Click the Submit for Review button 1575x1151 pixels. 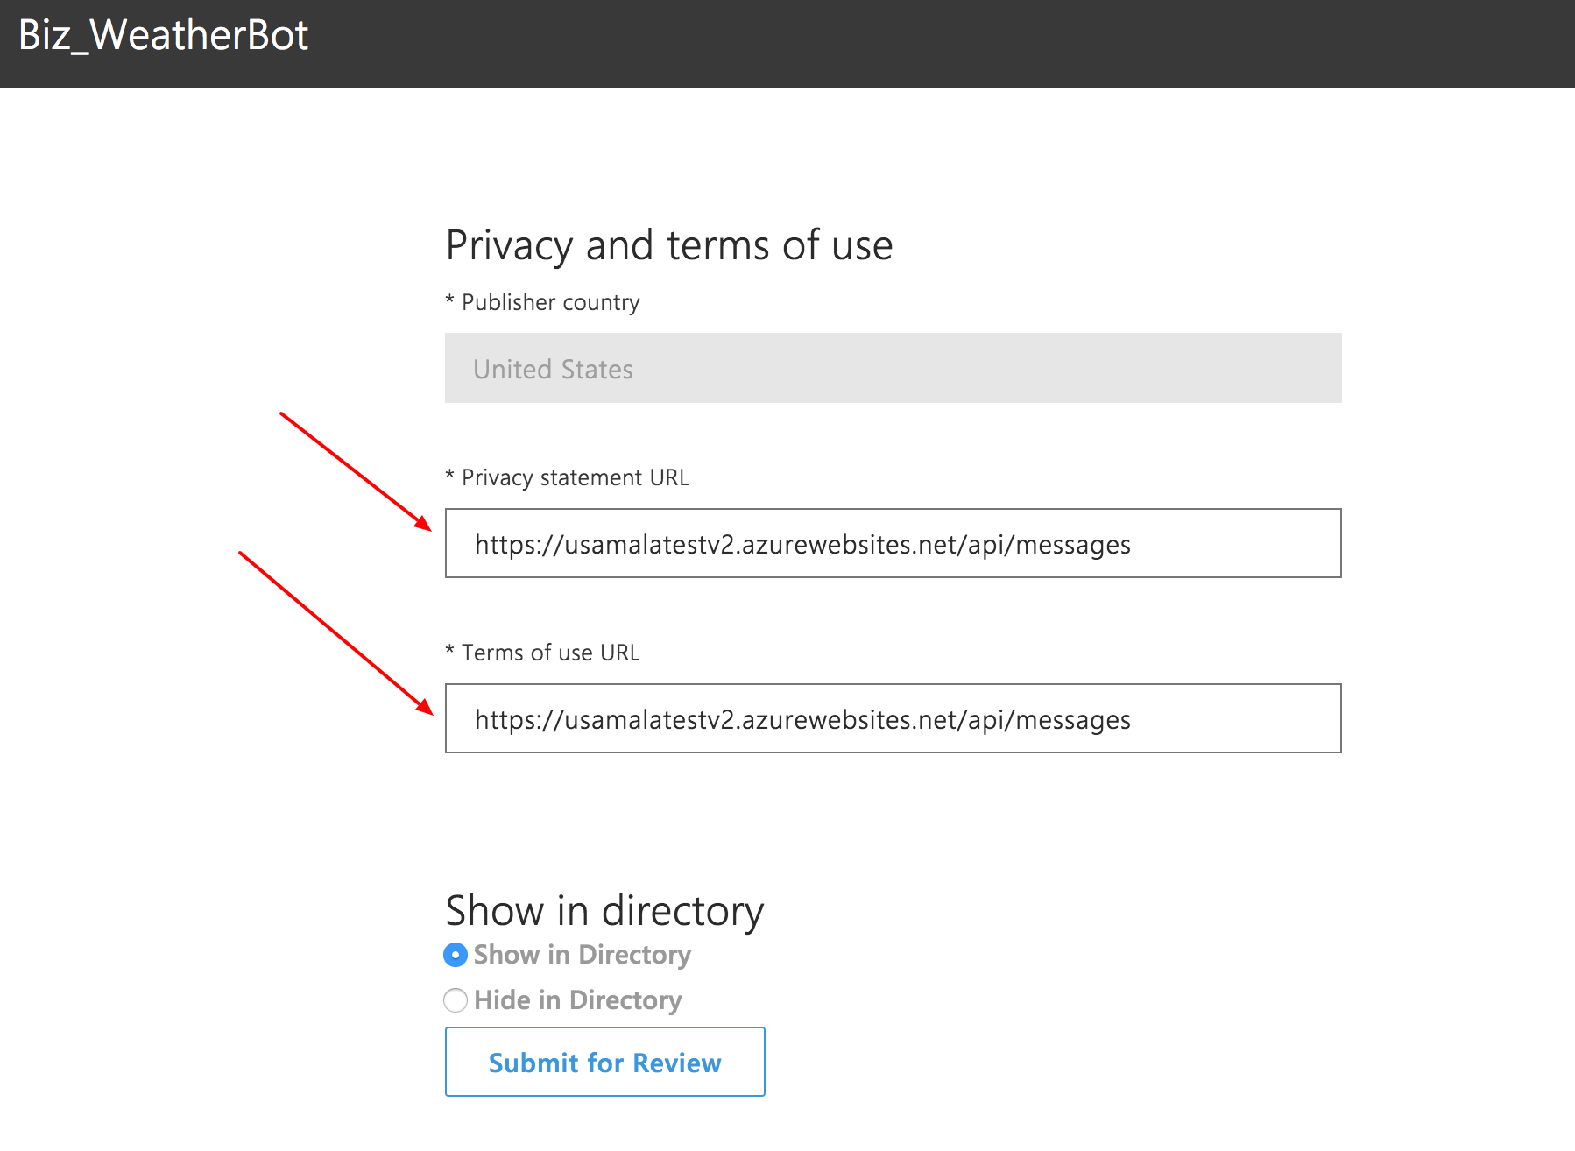click(604, 1063)
